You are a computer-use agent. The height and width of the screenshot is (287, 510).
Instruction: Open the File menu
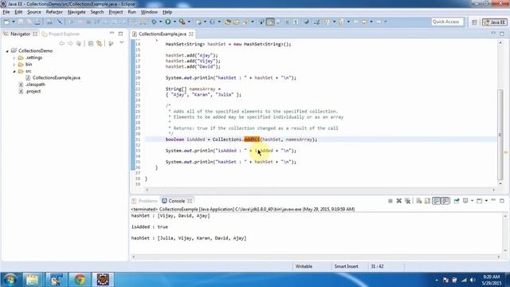6,12
